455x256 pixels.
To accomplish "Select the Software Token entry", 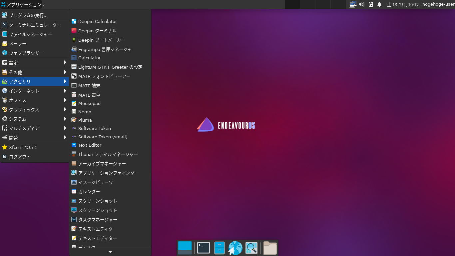I will pyautogui.click(x=110, y=128).
